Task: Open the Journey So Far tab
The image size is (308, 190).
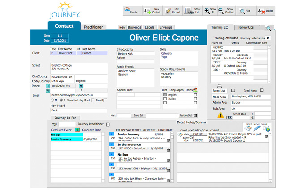Action: 65,118
